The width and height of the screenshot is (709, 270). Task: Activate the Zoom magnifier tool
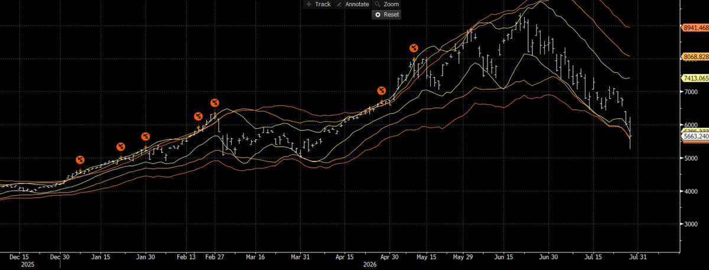point(387,4)
